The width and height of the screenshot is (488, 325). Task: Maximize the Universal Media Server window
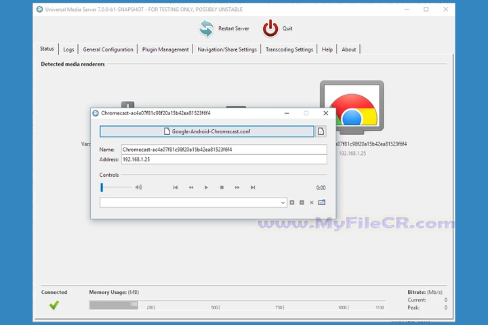pyautogui.click(x=426, y=9)
